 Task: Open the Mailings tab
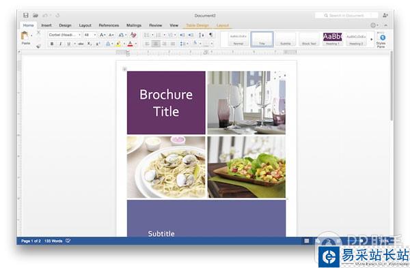(134, 25)
